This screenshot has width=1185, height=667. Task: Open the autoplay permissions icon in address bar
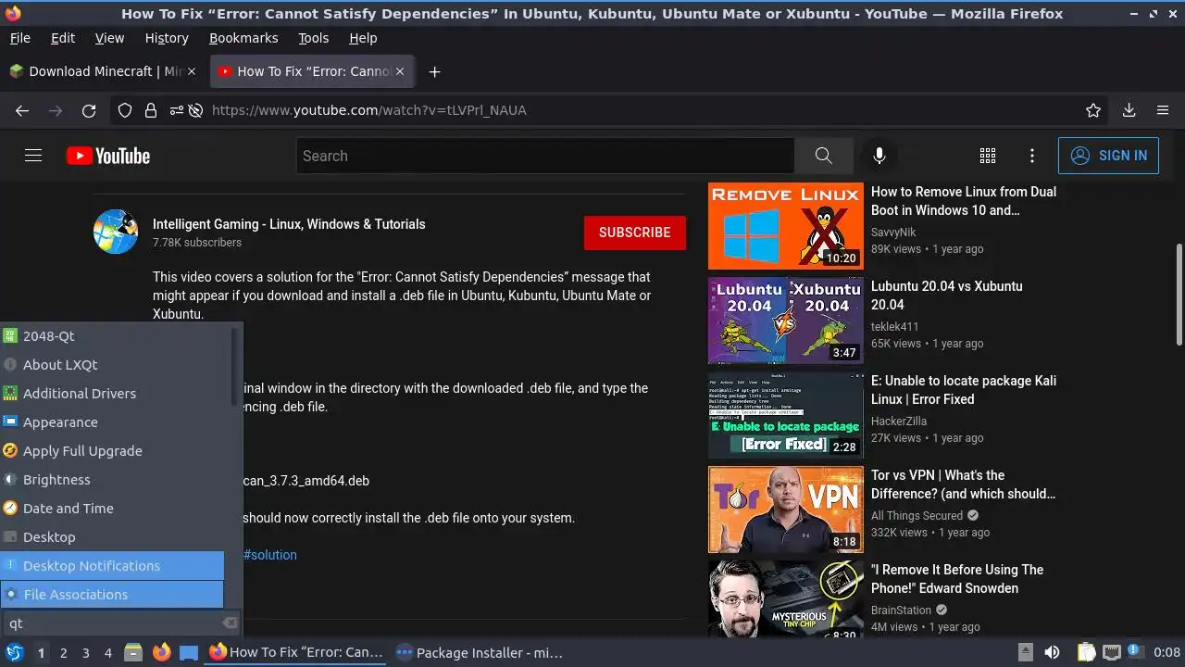[x=195, y=110]
